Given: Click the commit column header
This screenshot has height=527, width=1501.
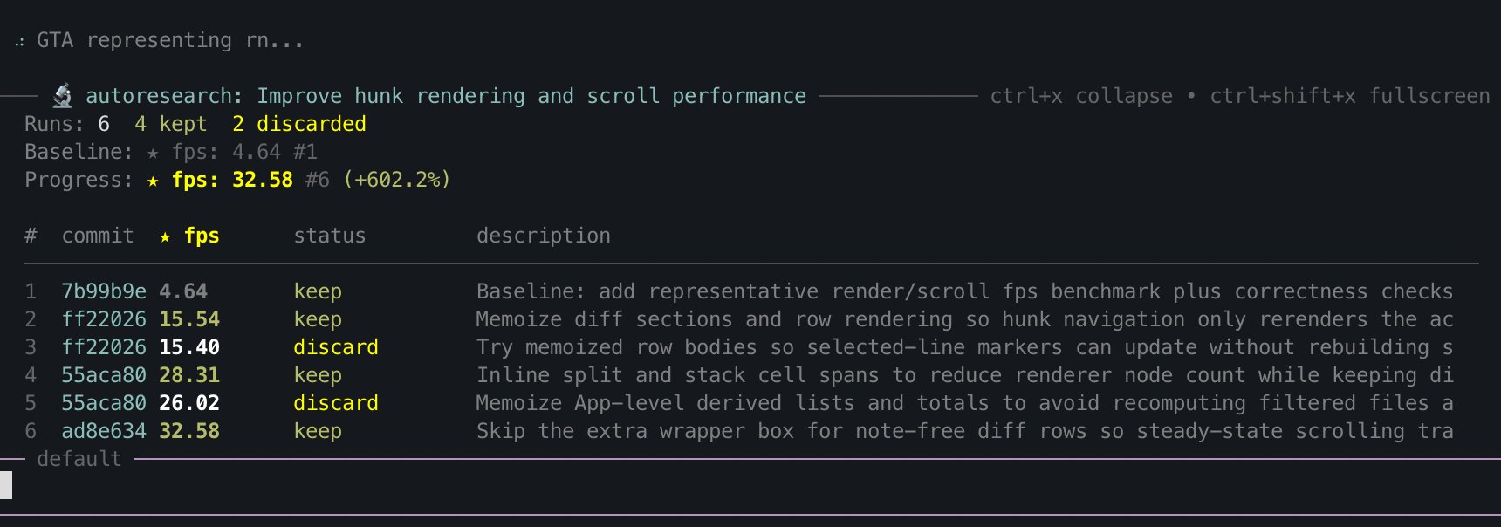Looking at the screenshot, I should click(98, 236).
